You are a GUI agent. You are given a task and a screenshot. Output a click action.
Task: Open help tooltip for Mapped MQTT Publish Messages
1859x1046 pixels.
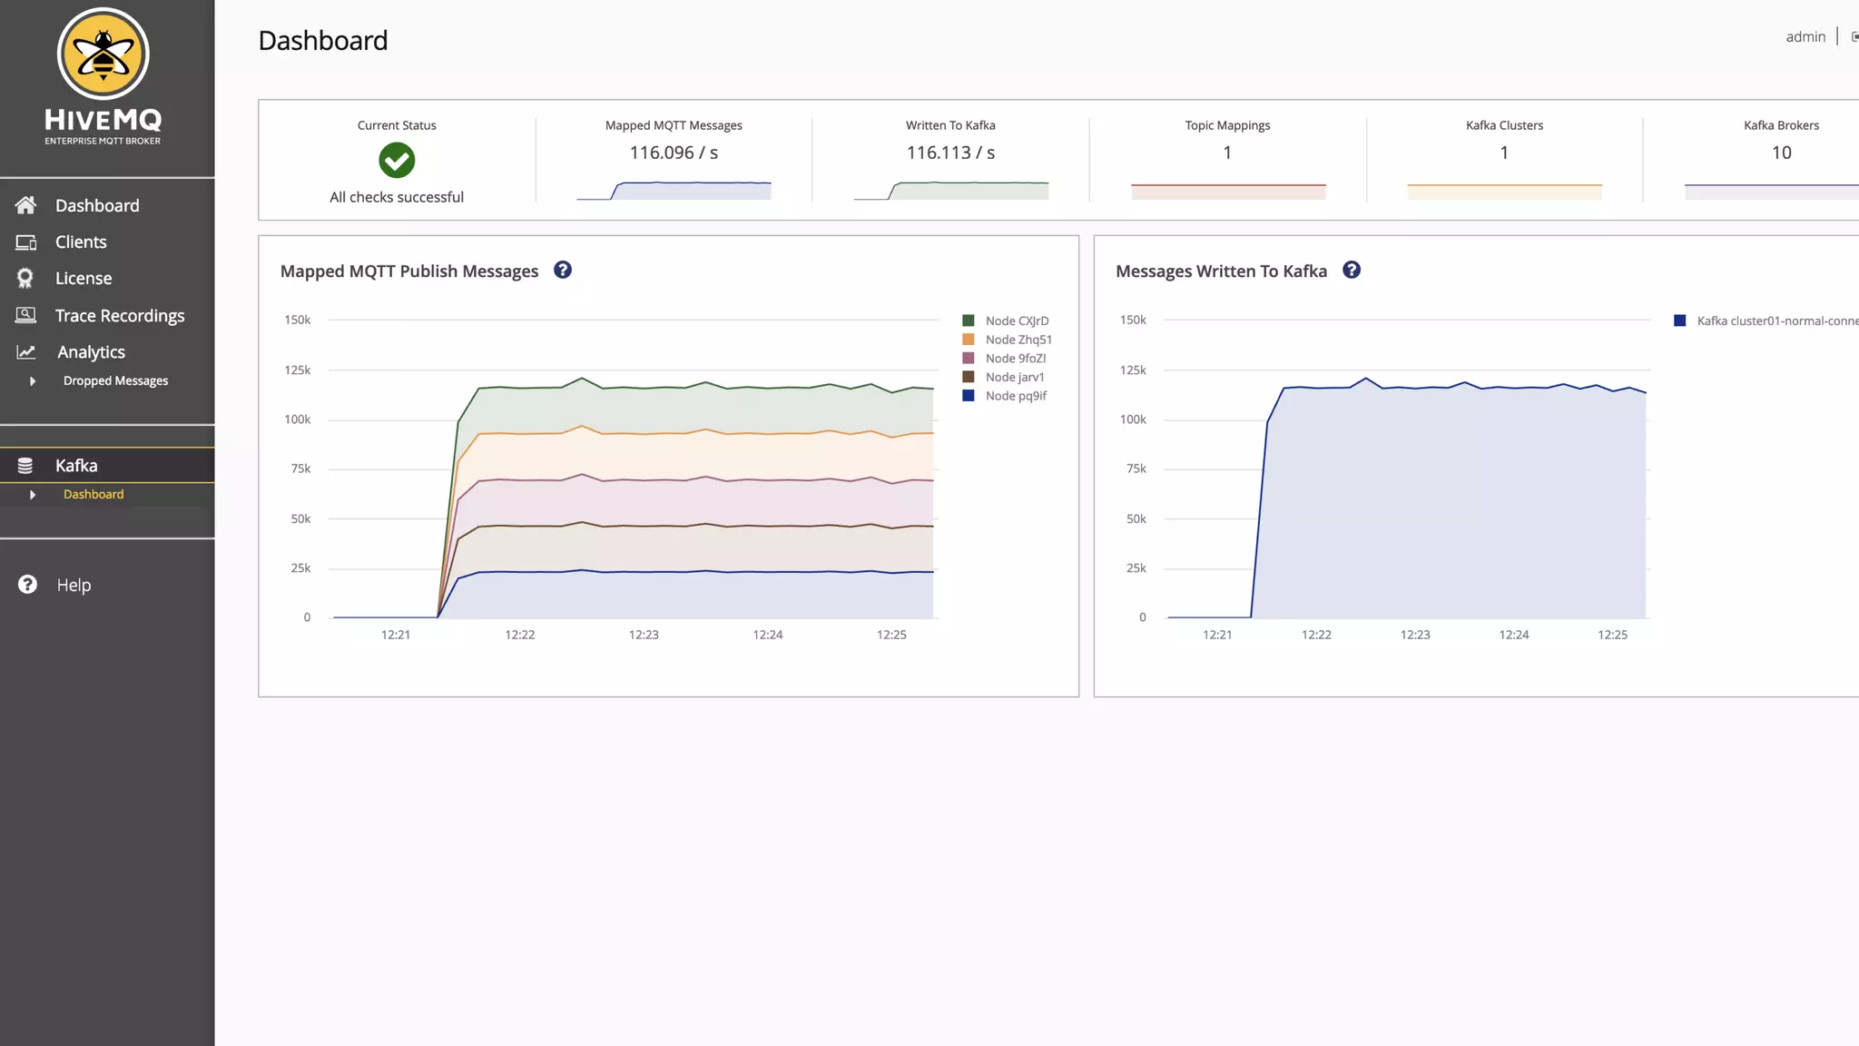click(x=563, y=271)
